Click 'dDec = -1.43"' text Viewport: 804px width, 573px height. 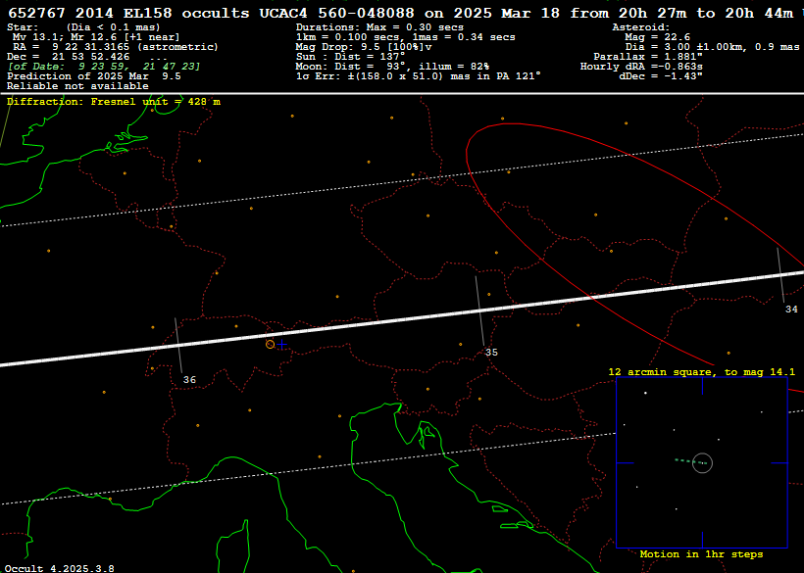tap(661, 75)
